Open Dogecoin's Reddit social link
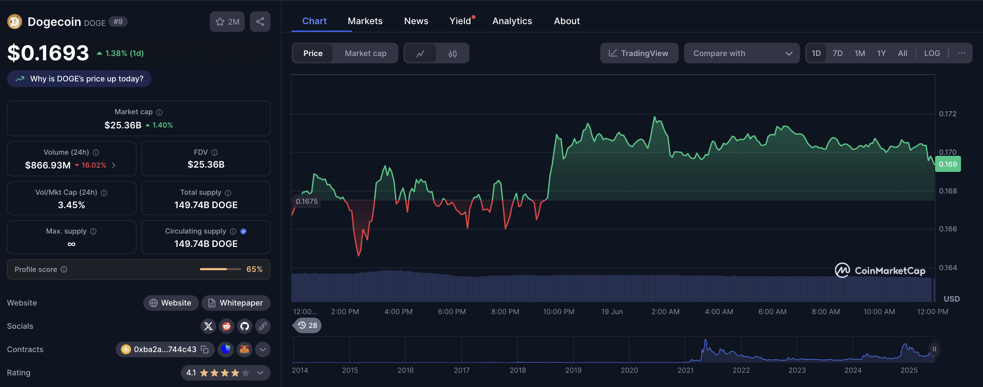 coord(227,326)
